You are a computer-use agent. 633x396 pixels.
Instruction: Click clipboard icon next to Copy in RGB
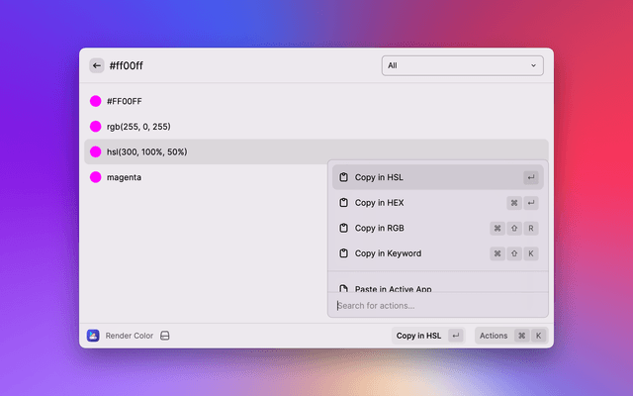point(343,228)
